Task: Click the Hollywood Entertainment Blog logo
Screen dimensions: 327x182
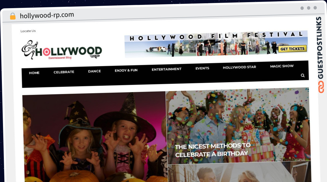Action: [62, 50]
